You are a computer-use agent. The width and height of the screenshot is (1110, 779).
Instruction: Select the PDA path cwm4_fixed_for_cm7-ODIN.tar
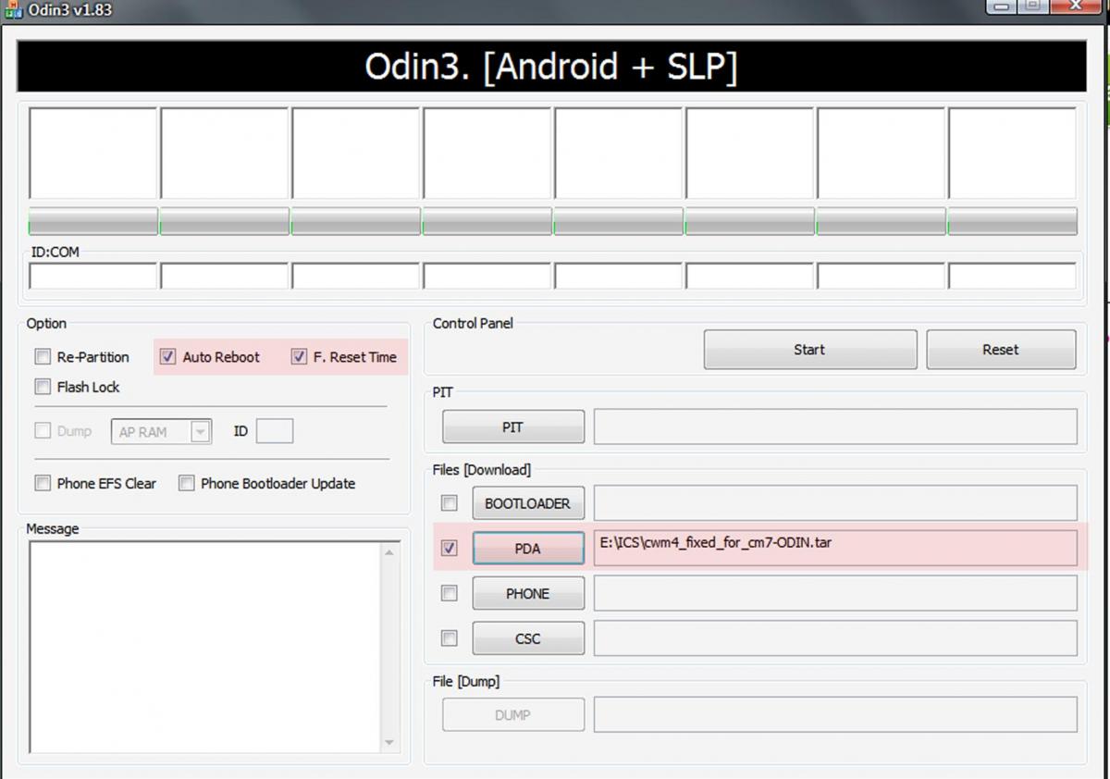coord(835,548)
